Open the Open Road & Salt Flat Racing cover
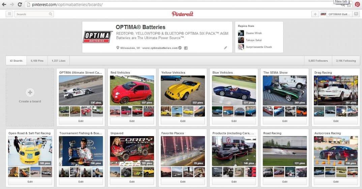 (30, 151)
